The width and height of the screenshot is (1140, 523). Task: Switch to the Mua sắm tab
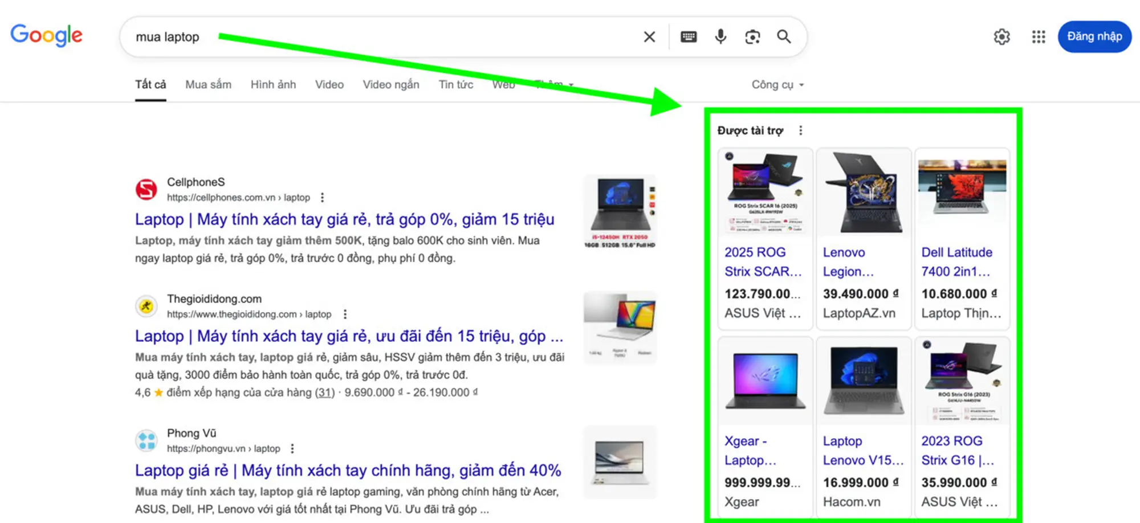[208, 85]
